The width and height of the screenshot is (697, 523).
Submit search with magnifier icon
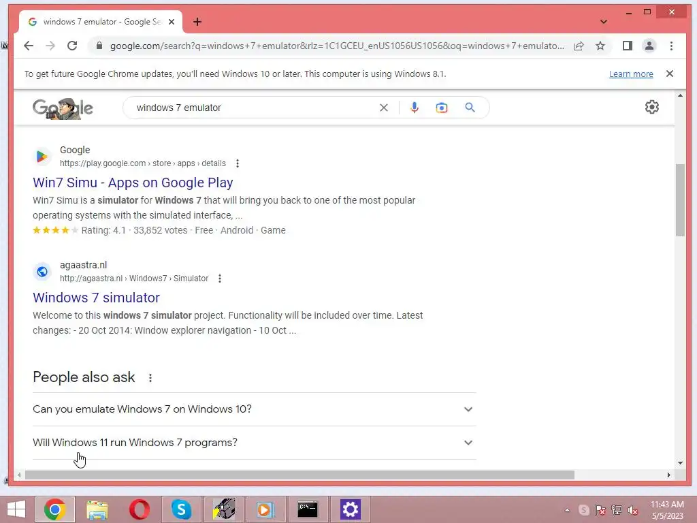[470, 108]
